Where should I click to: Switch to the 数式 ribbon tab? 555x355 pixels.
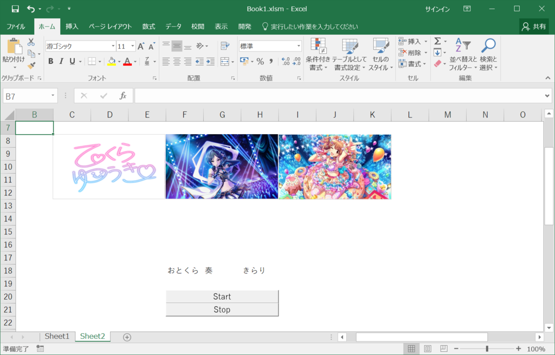pos(149,27)
